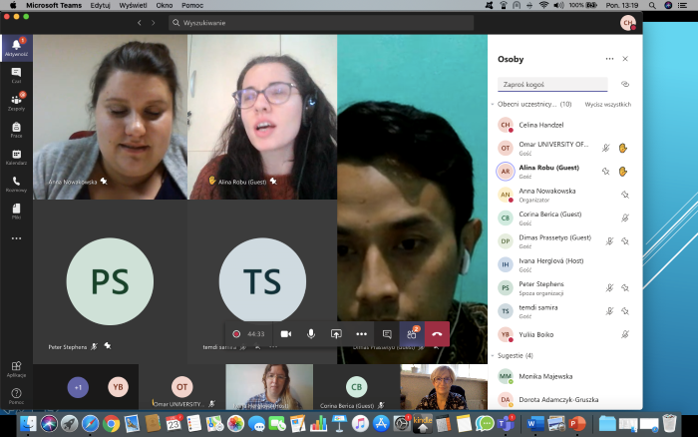Toggle the participants panel button
Screen dimensions: 698x437
[x=411, y=334]
